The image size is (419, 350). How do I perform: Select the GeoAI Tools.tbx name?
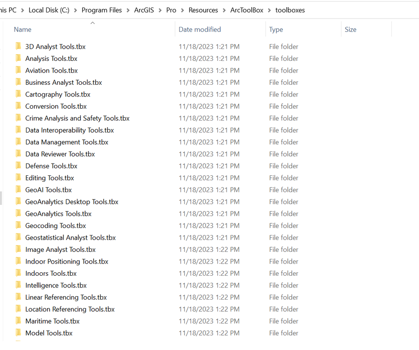pos(49,190)
